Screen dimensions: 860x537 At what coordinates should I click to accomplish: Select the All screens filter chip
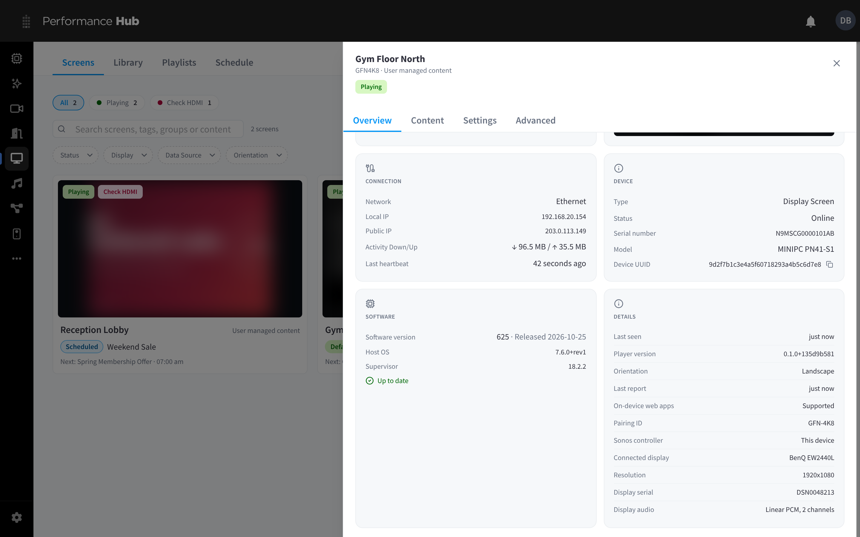(68, 103)
